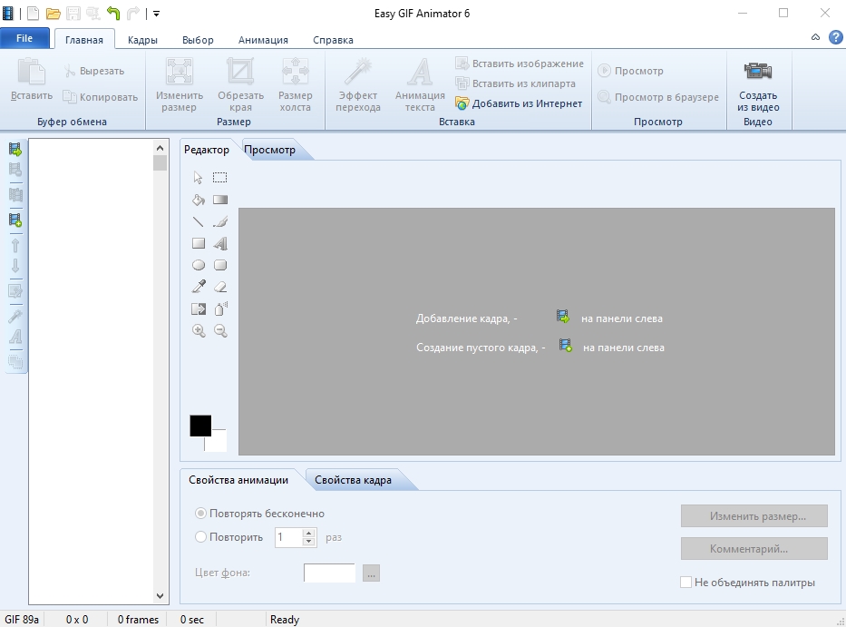Select the eyedropper color picker tool

click(199, 287)
